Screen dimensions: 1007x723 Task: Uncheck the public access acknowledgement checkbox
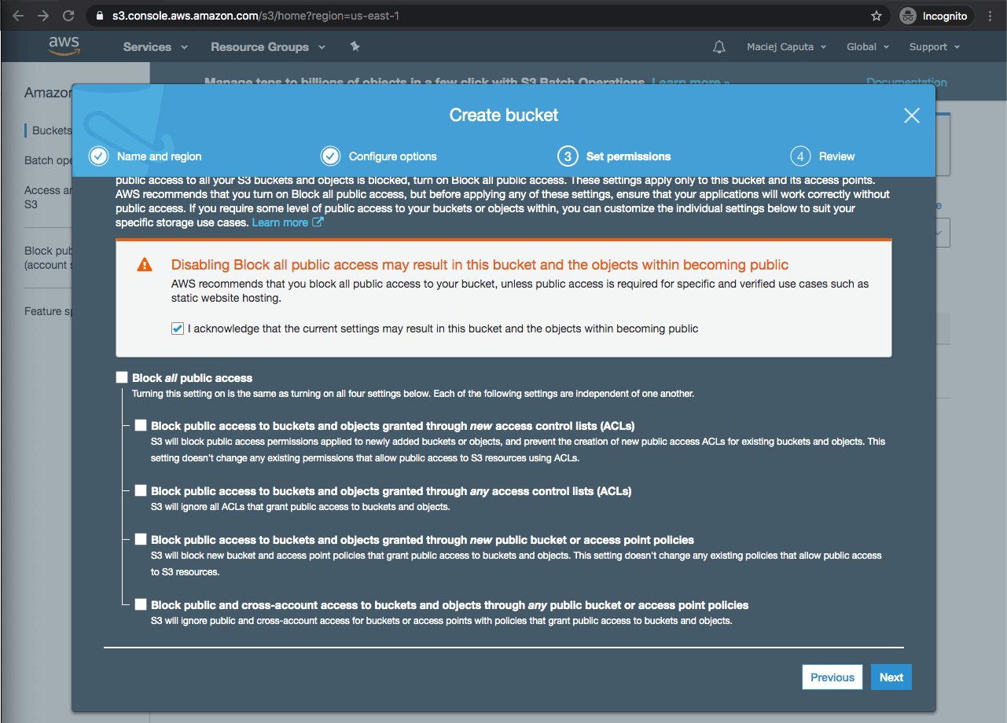click(x=178, y=328)
